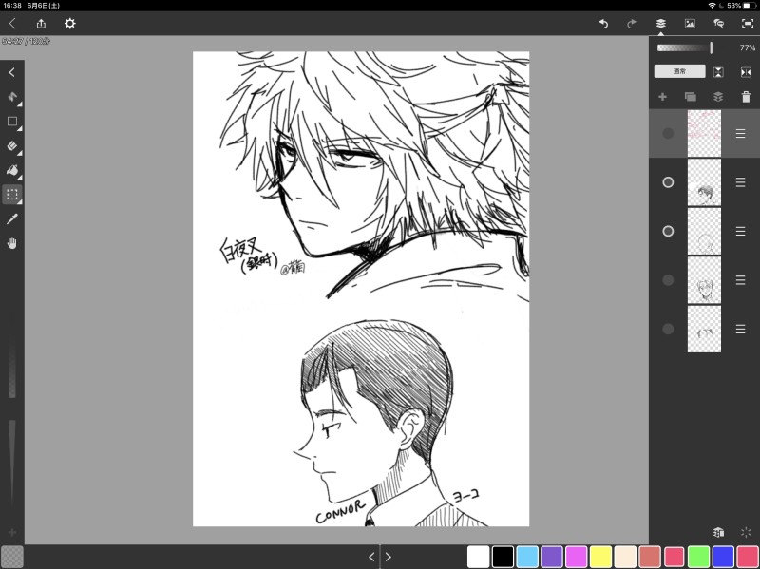Viewport: 760px width, 569px height.
Task: Adjust the layer opacity slider at 77%
Action: tap(684, 47)
